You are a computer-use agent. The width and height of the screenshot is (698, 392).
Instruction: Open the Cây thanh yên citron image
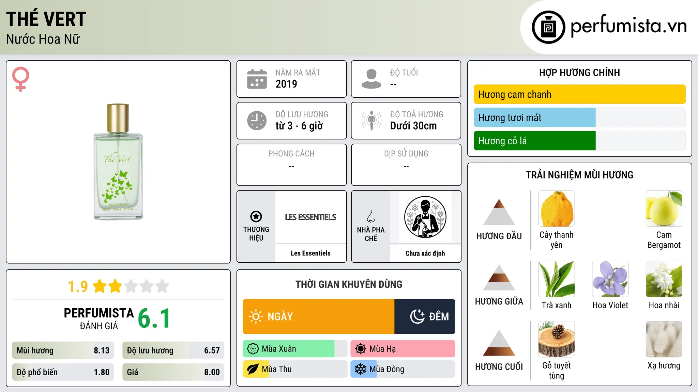tap(557, 209)
